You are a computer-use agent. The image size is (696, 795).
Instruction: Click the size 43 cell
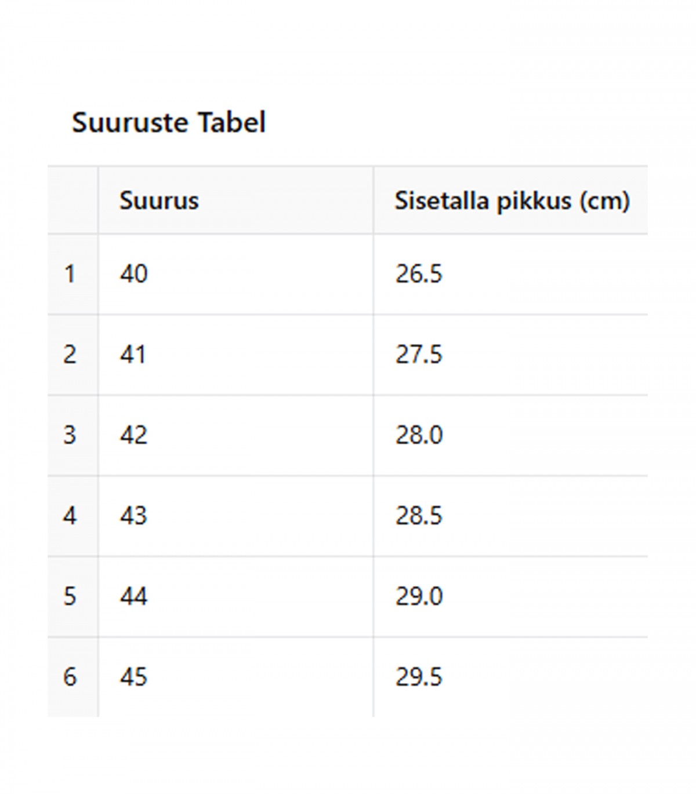[x=235, y=516]
